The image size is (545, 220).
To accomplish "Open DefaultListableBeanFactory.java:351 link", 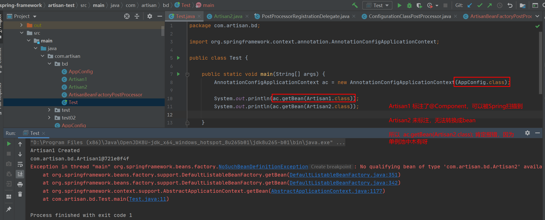I will click(344, 175).
